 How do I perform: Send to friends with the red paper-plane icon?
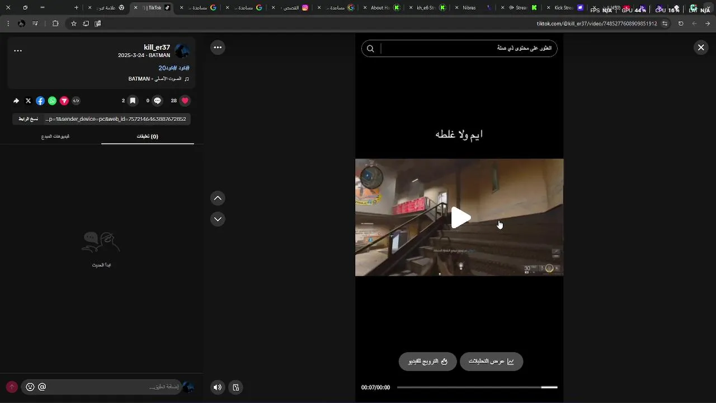click(64, 101)
